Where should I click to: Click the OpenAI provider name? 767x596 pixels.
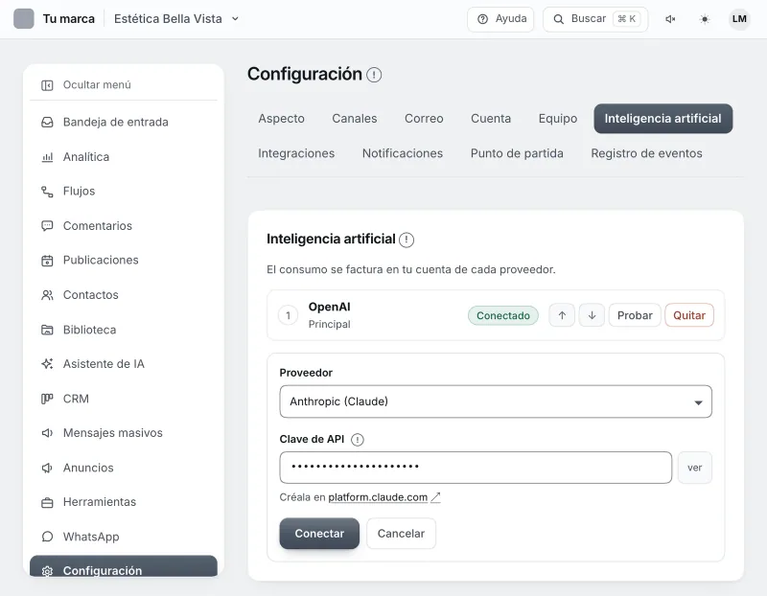[x=329, y=307]
